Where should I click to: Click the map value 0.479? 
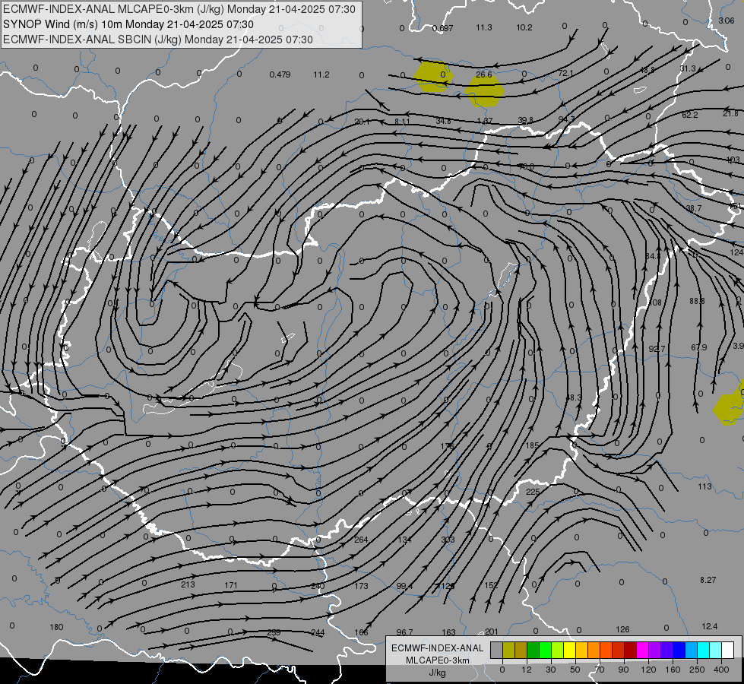(x=280, y=74)
